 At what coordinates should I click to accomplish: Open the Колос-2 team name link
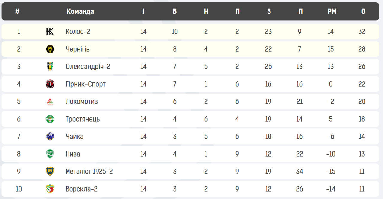78,32
